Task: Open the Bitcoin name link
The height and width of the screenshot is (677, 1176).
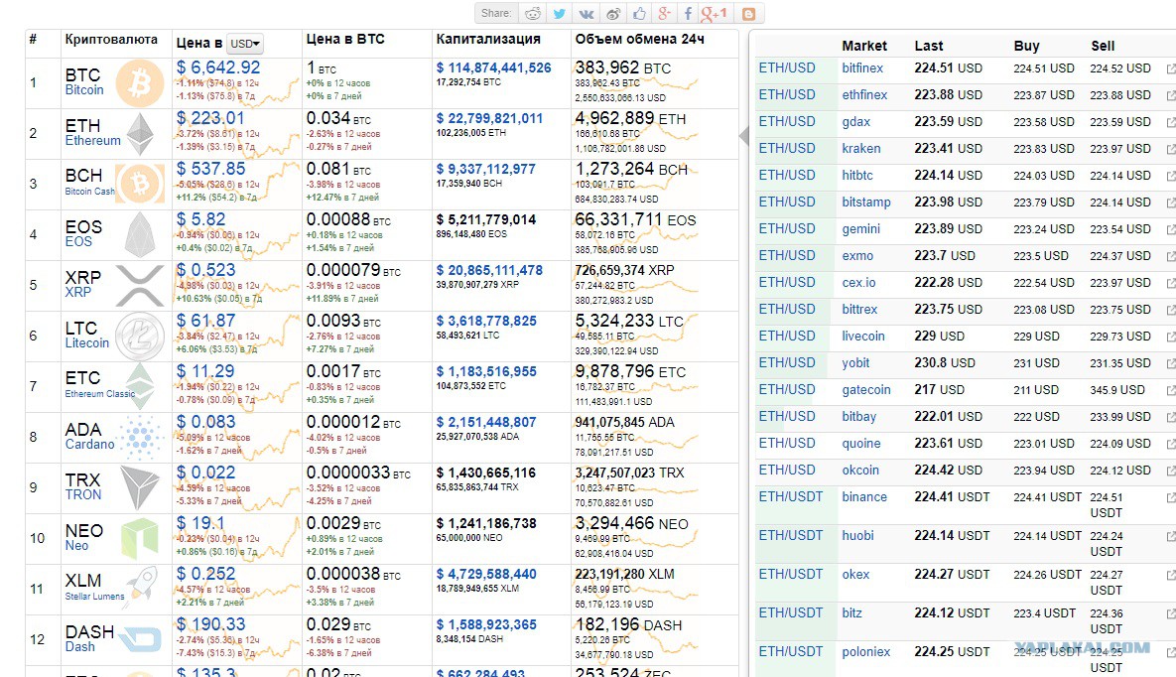Action: [84, 90]
